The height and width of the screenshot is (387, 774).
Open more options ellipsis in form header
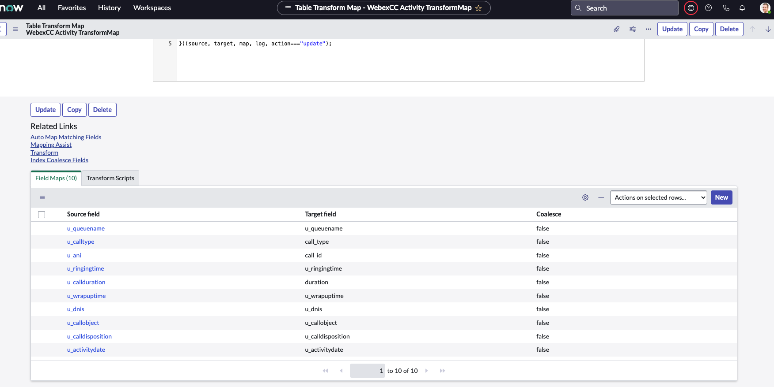(x=649, y=29)
